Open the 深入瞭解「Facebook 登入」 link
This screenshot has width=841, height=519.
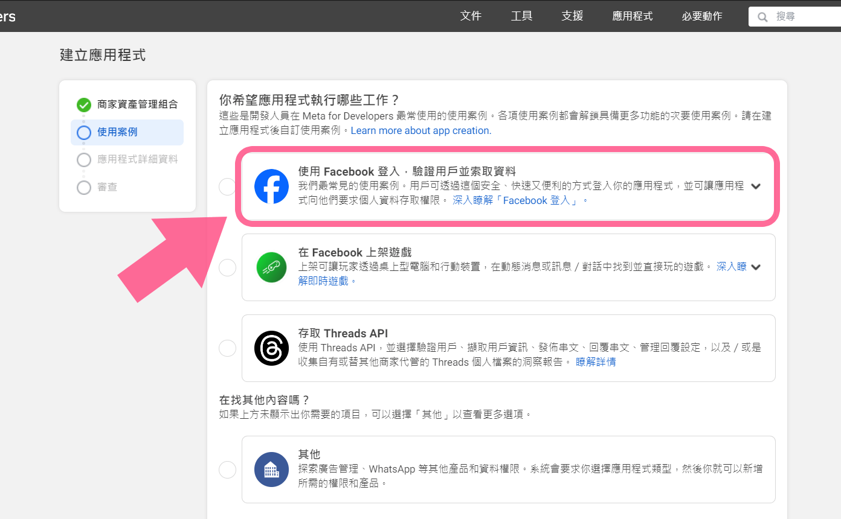520,200
